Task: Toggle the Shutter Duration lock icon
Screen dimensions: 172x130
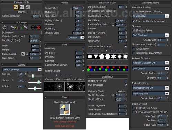Action: pyautogui.click(x=113, y=95)
